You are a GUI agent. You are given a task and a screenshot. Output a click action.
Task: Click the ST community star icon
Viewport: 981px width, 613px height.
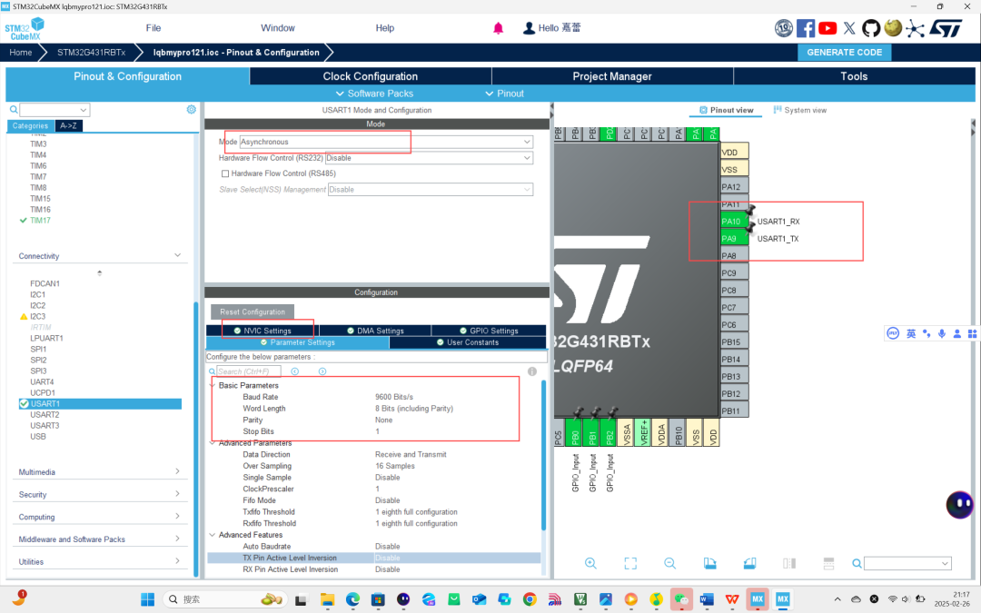coord(915,28)
